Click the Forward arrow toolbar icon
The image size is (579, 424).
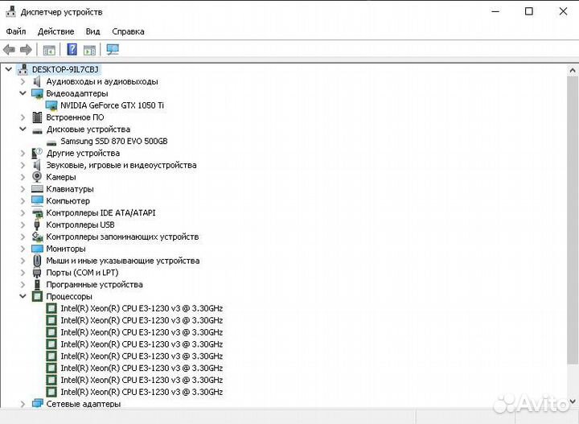pos(26,50)
